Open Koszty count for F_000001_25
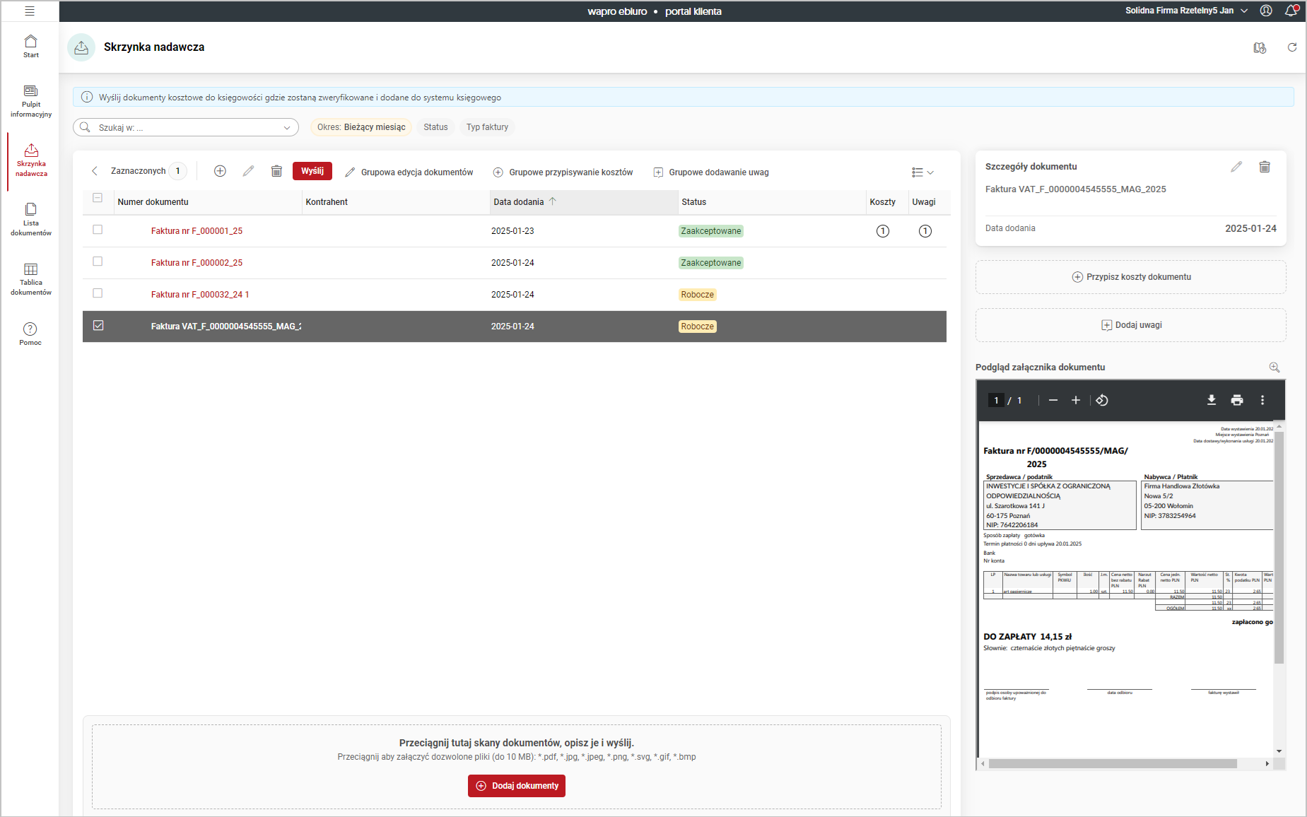 tap(882, 231)
